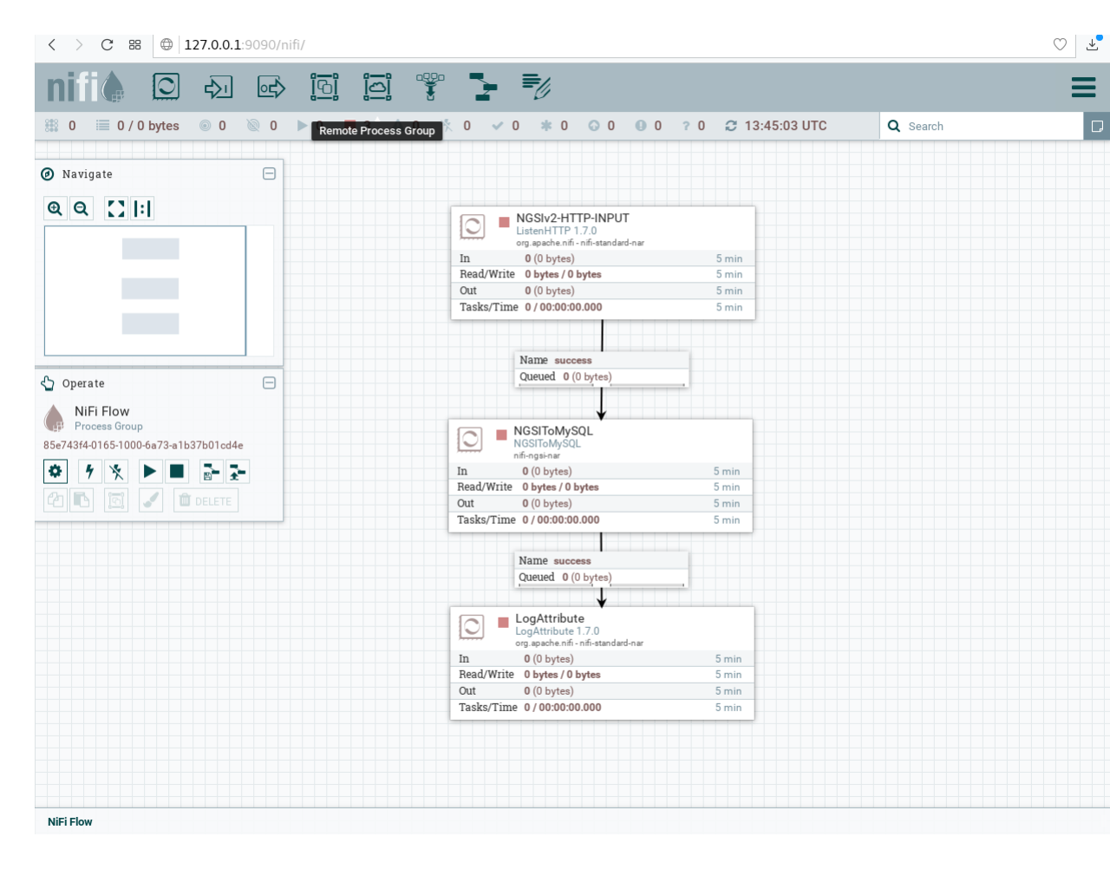Go back in the browser
Screen dimensions: 1110x869
click(x=52, y=44)
